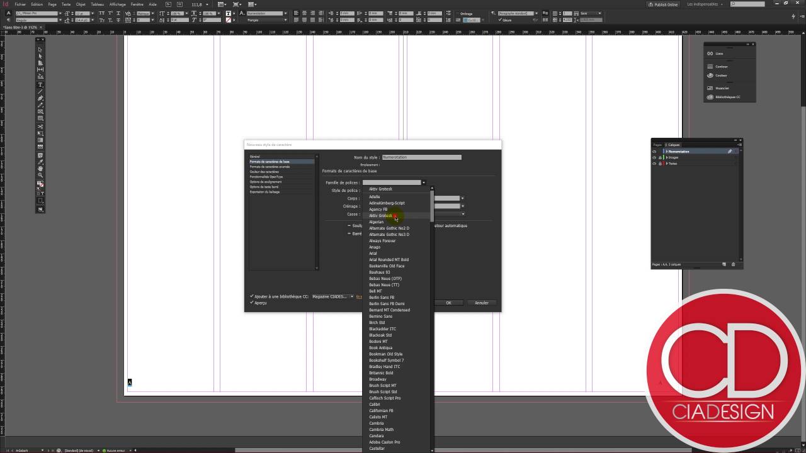Create a new layer in Calques panel
Image resolution: width=806 pixels, height=453 pixels.
(724, 264)
